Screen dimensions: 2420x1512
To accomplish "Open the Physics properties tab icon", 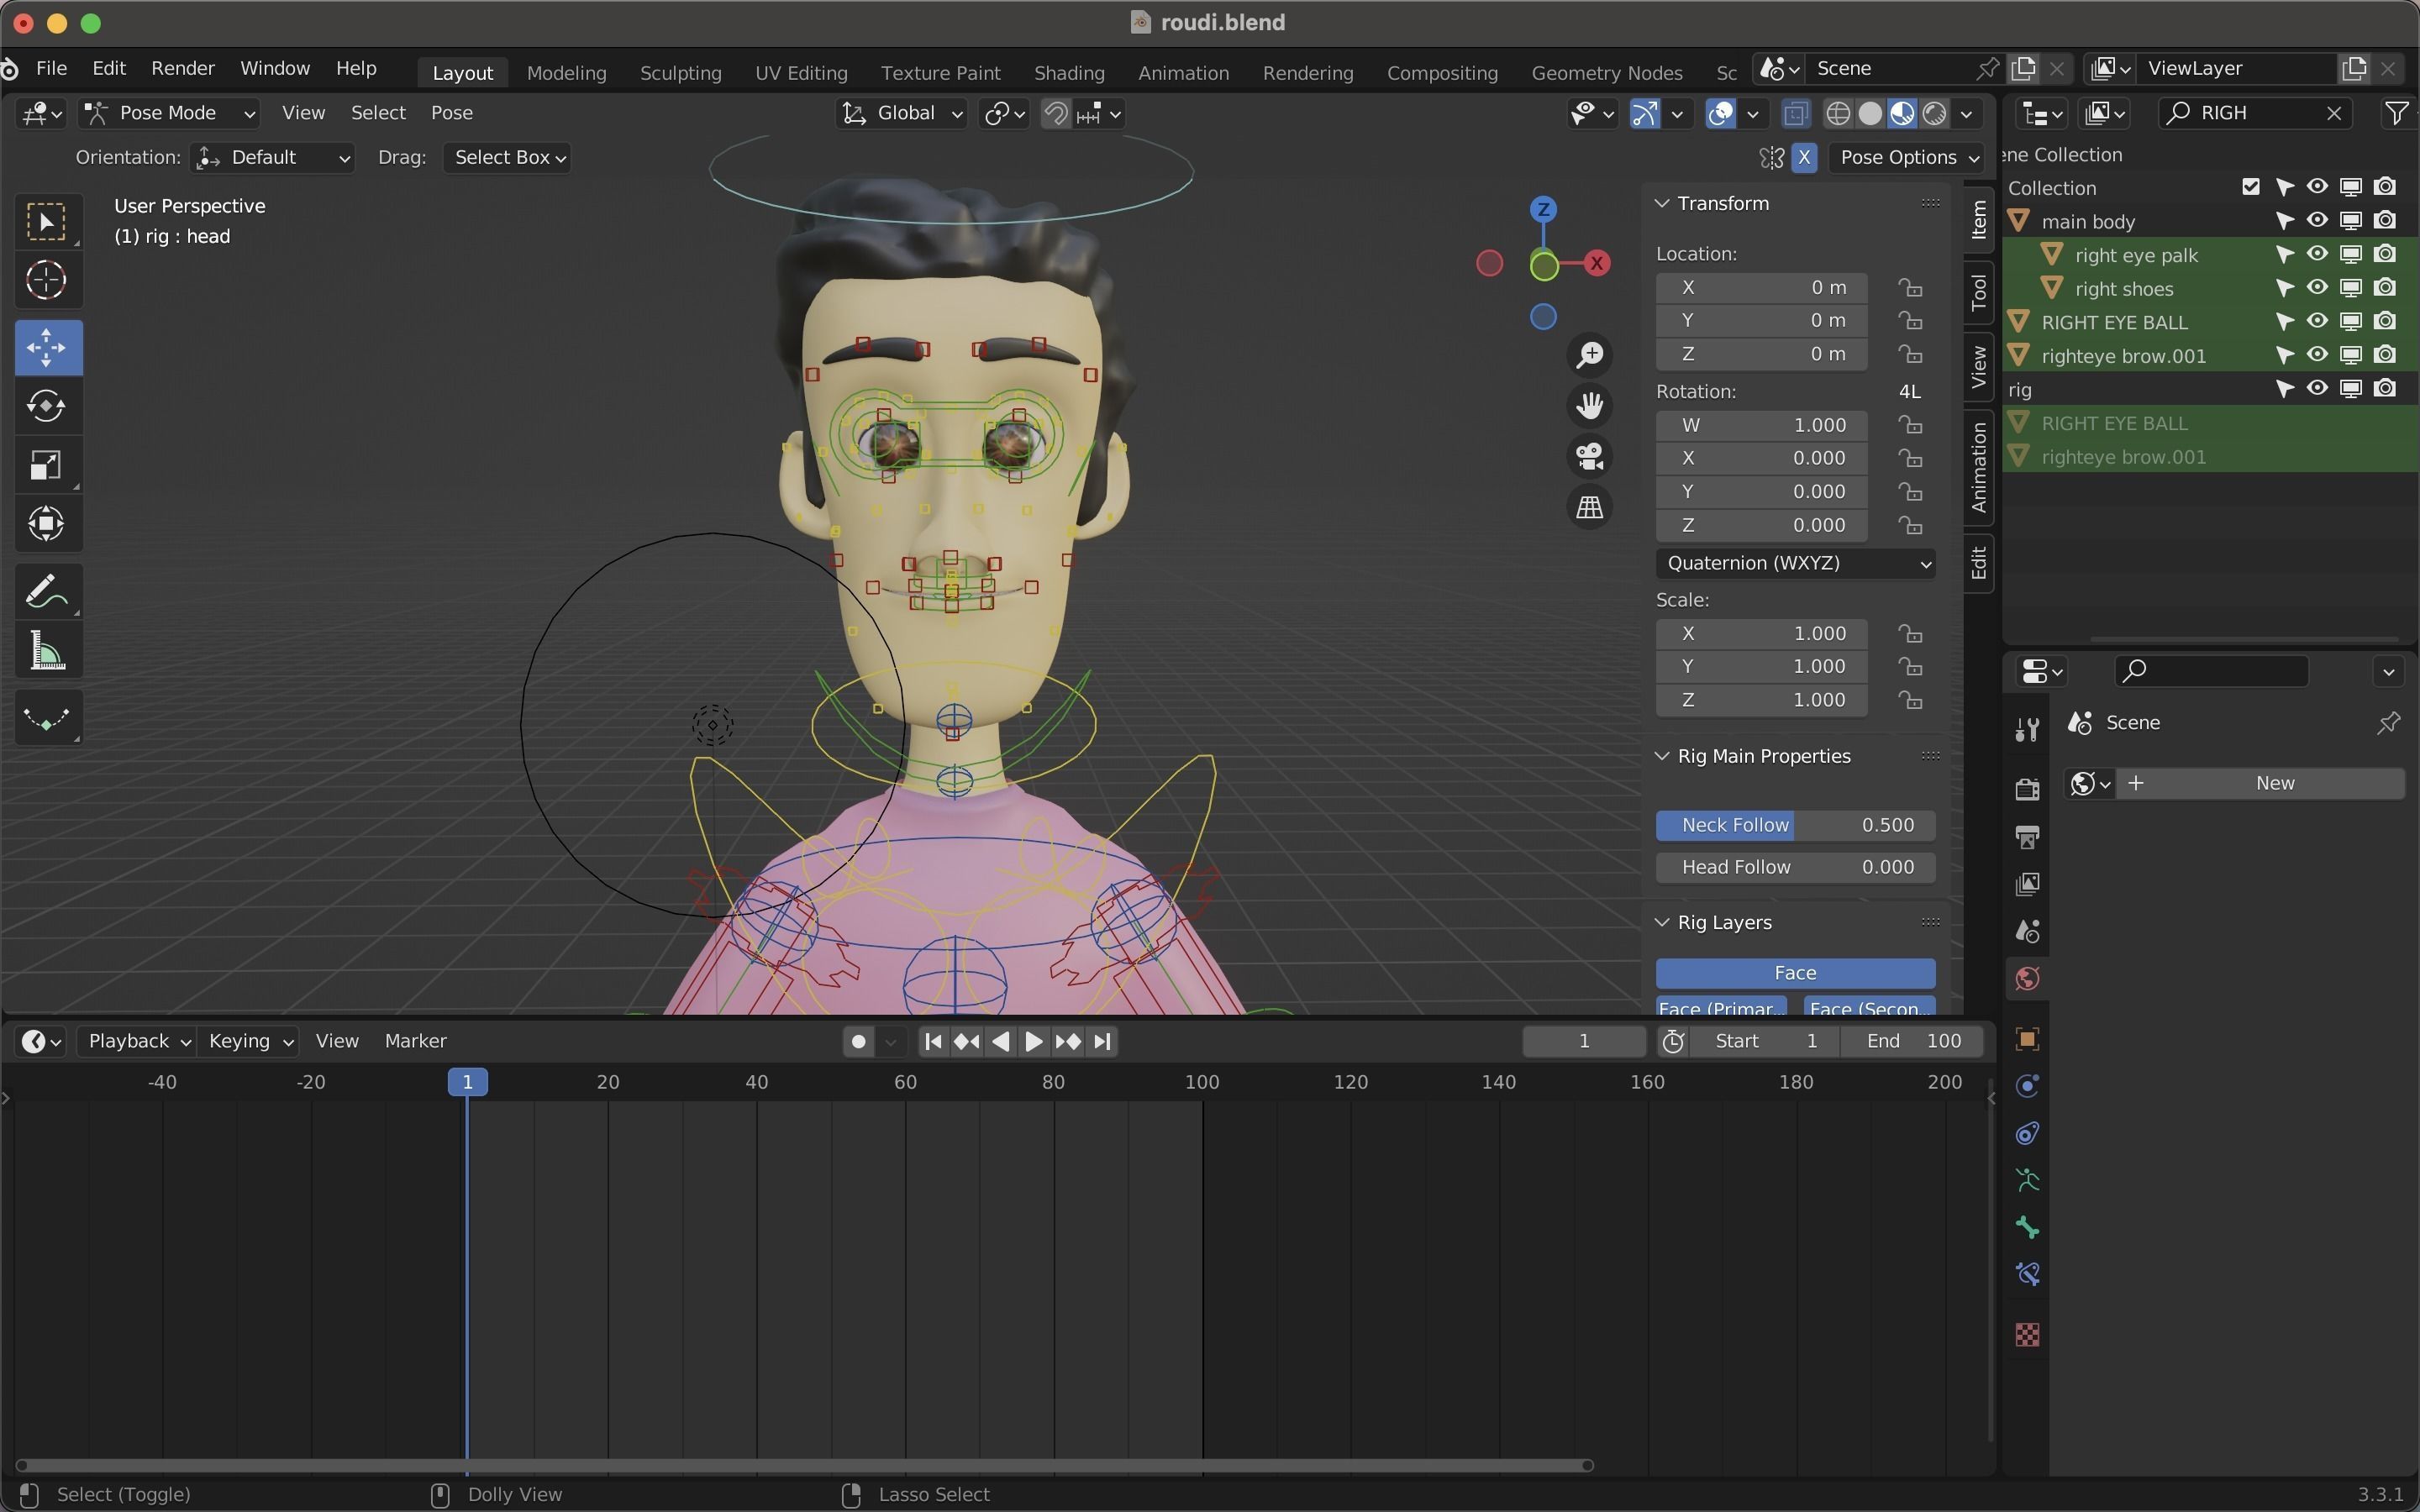I will pos(2027,1086).
